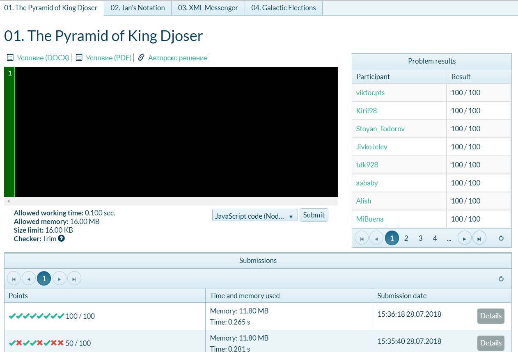
Task: Open Details for the 100 / 100 submission
Action: [491, 316]
